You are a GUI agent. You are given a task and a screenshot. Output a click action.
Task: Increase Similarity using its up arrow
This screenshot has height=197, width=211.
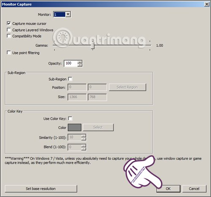[83, 136]
